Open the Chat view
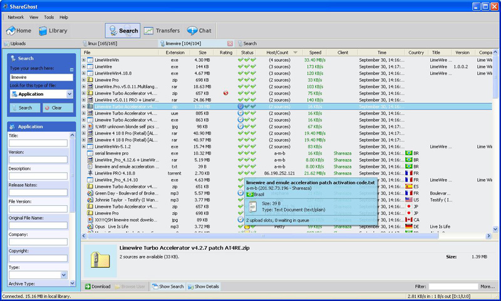 pyautogui.click(x=199, y=31)
